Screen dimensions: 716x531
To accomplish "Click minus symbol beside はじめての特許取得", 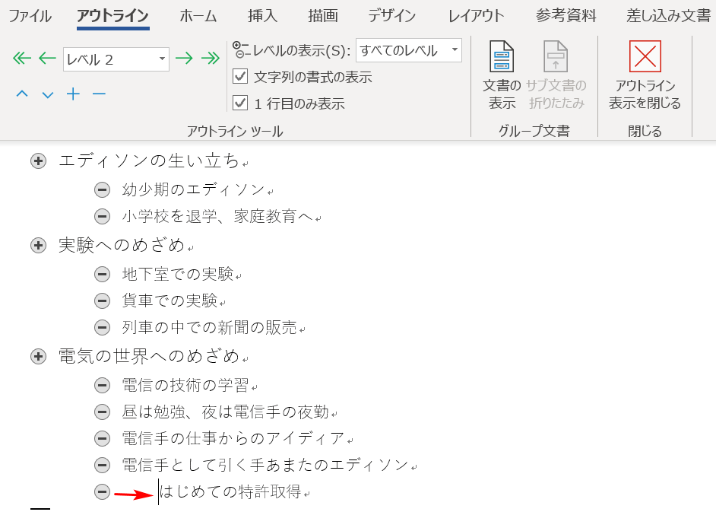I will coord(103,491).
